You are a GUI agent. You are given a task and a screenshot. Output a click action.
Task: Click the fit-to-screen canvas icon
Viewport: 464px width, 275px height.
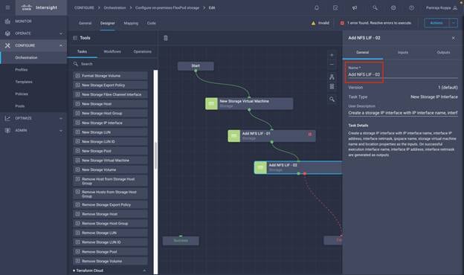(332, 86)
